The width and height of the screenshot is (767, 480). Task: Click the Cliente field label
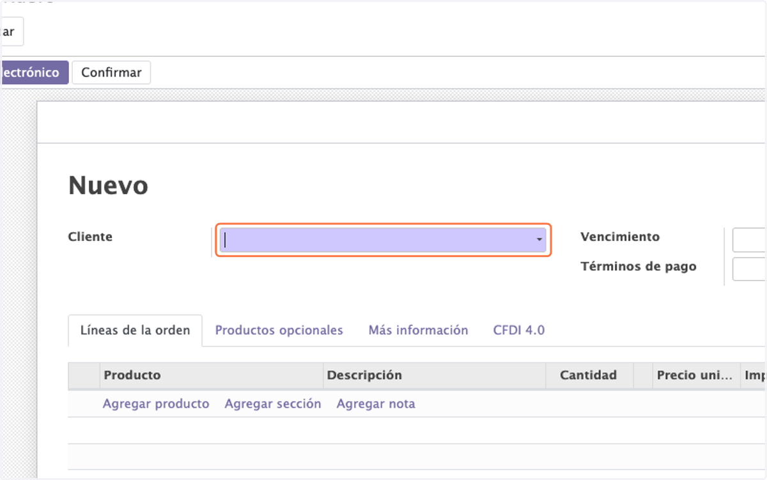tap(90, 236)
